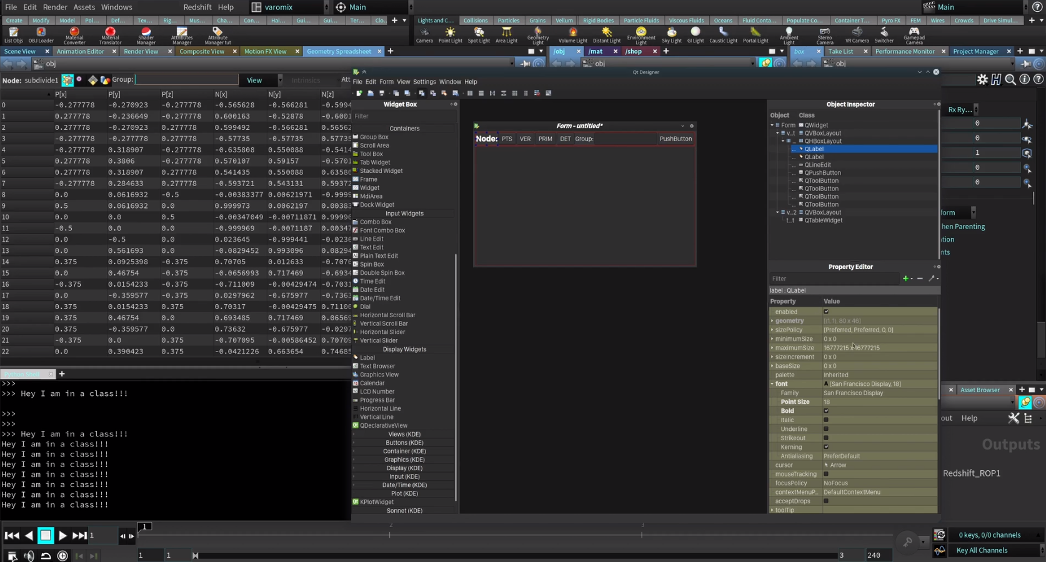
Task: Enable the Italic font checkbox
Action: (826, 420)
